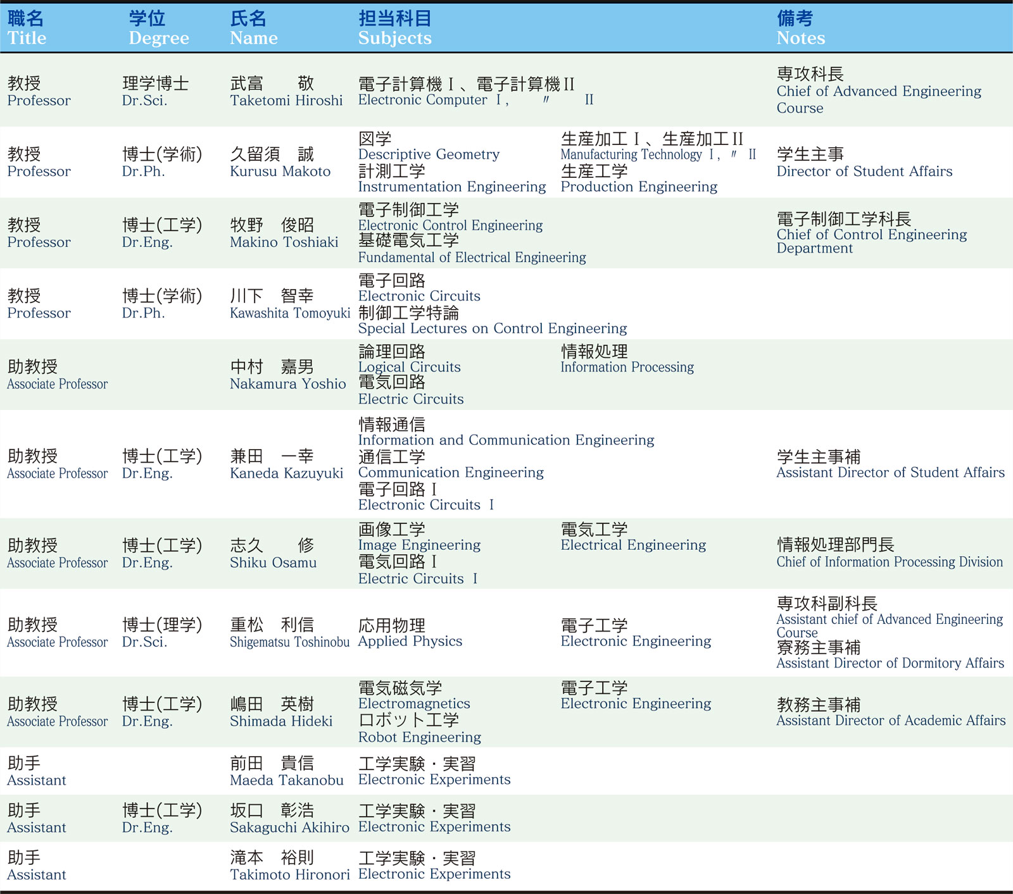
Task: Click Information and Communication Engineering subject
Action: pyautogui.click(x=506, y=440)
